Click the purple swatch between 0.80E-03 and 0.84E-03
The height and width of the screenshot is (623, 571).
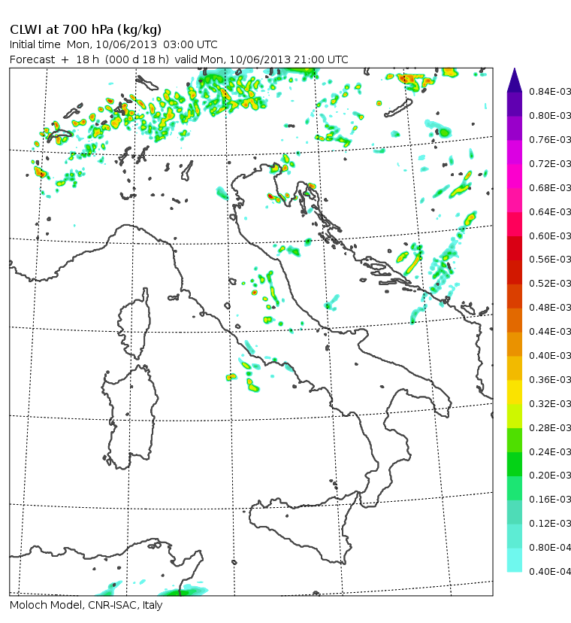(x=515, y=104)
